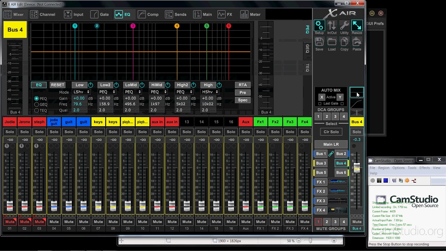Screen dimensions: 446x251
Task: Open the High band HShv mode dropdown
Action: point(210,92)
